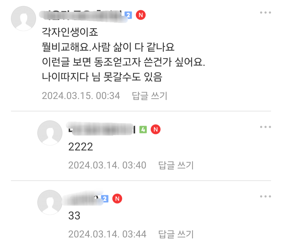Click the blue level 2 badge on 33 reply
The height and width of the screenshot is (248, 282).
[105, 199]
